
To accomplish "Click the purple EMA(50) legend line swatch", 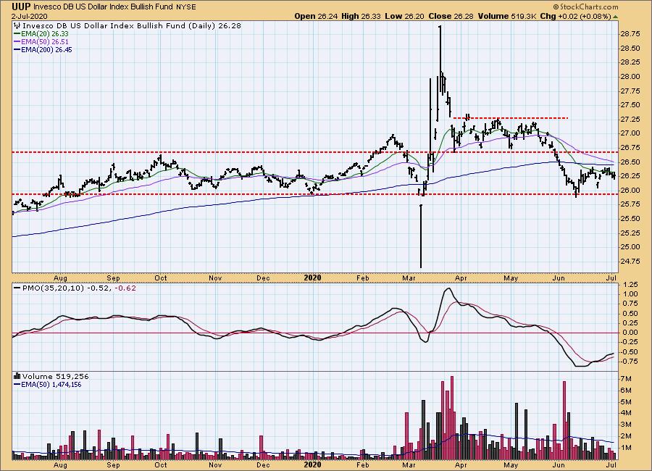I will tap(17, 41).
